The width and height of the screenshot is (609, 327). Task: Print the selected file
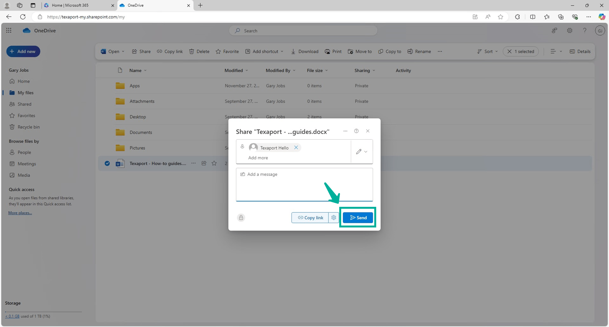click(x=333, y=51)
